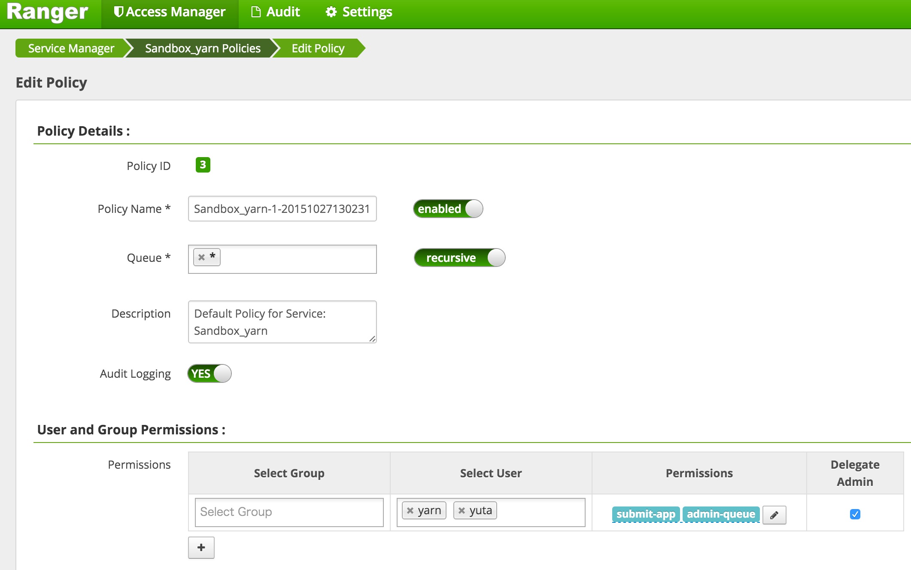
Task: Edit permissions using the pencil icon
Action: 774,514
